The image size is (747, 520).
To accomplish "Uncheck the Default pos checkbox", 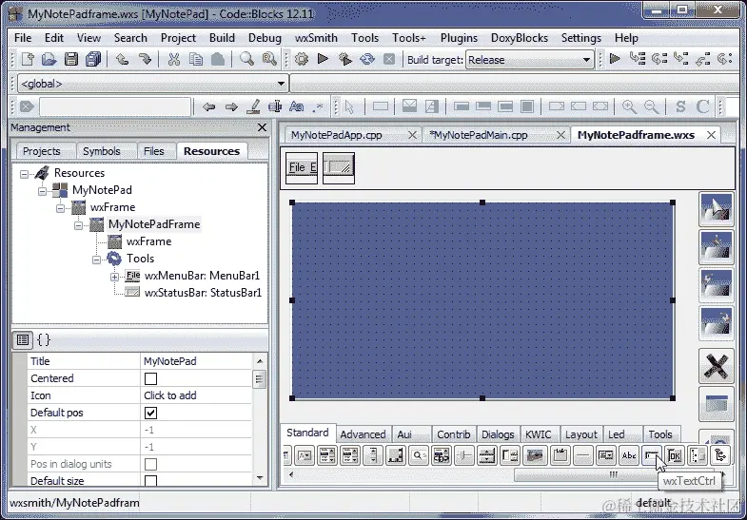I will click(150, 413).
